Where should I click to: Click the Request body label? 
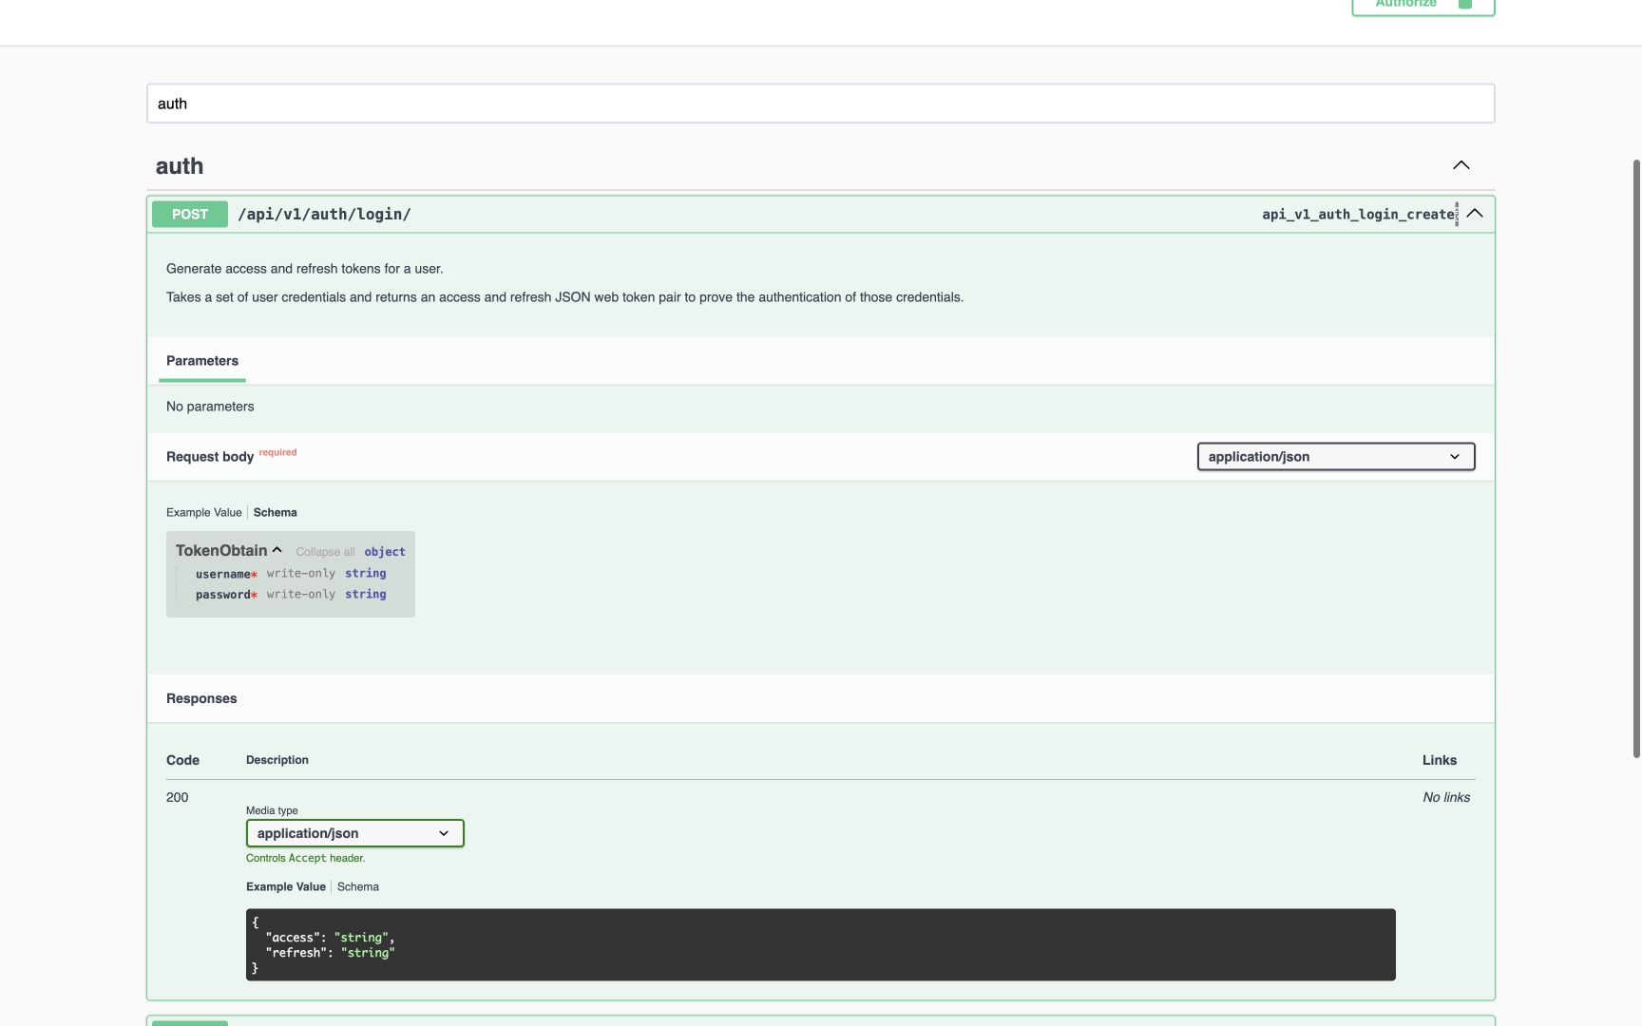pos(210,457)
